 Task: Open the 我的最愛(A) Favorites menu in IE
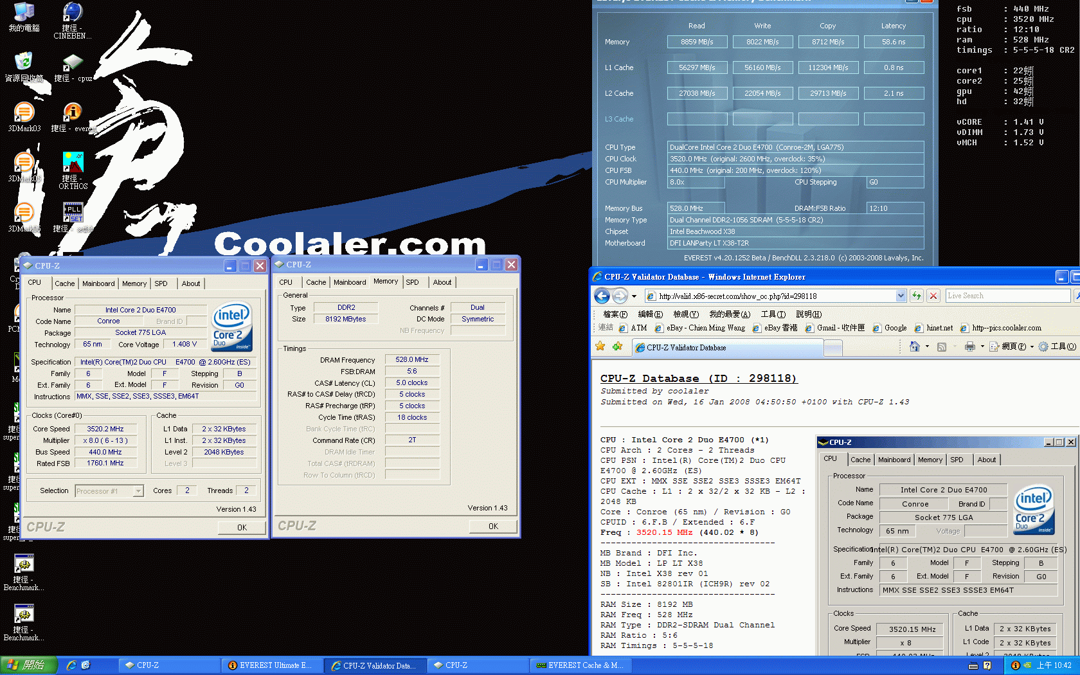pyautogui.click(x=730, y=314)
